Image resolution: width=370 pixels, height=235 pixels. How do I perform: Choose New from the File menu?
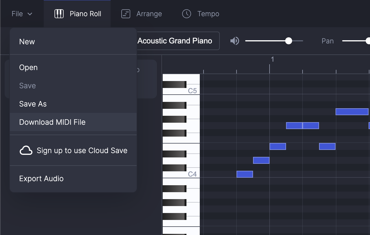pos(27,42)
